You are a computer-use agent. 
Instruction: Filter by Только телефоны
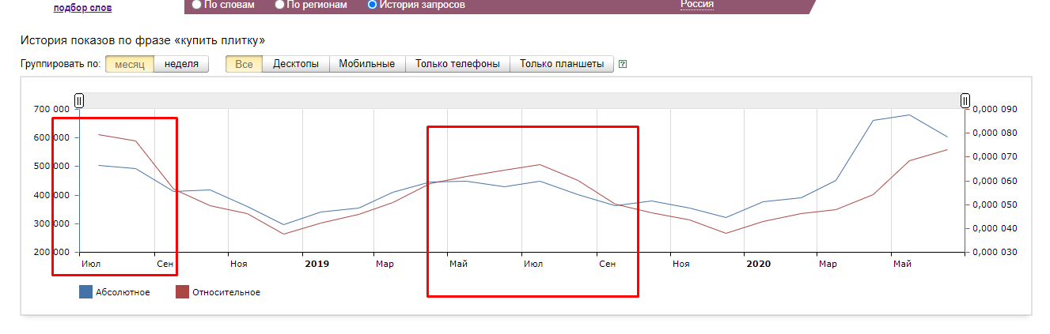pos(457,64)
